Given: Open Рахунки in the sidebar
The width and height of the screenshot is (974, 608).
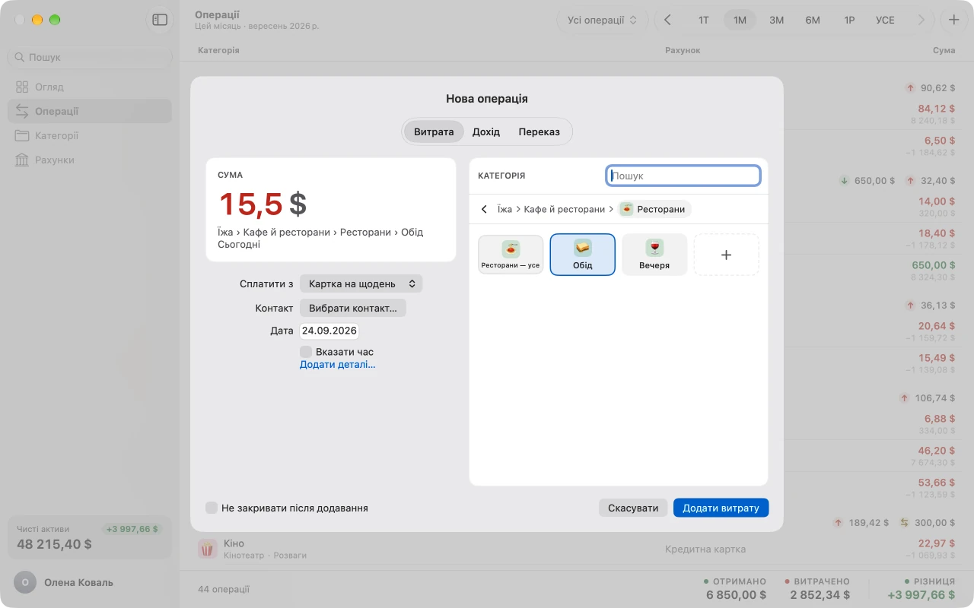Looking at the screenshot, I should point(90,160).
